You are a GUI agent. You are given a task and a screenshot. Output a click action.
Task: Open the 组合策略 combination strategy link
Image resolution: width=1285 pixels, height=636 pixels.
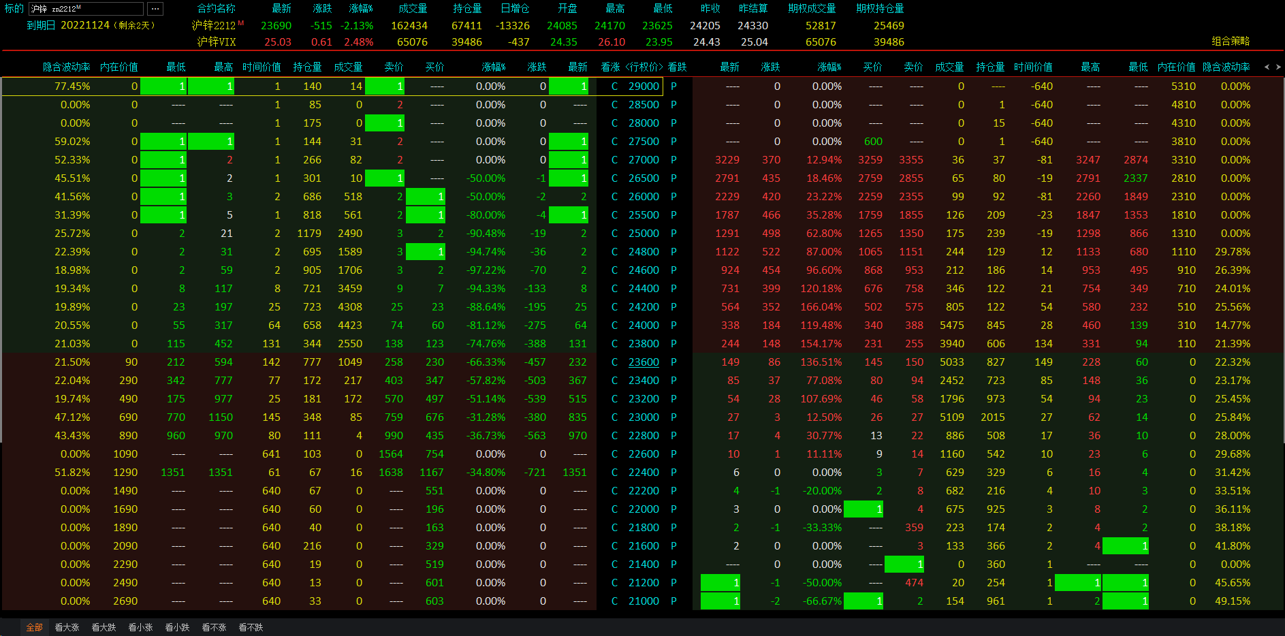(1231, 41)
